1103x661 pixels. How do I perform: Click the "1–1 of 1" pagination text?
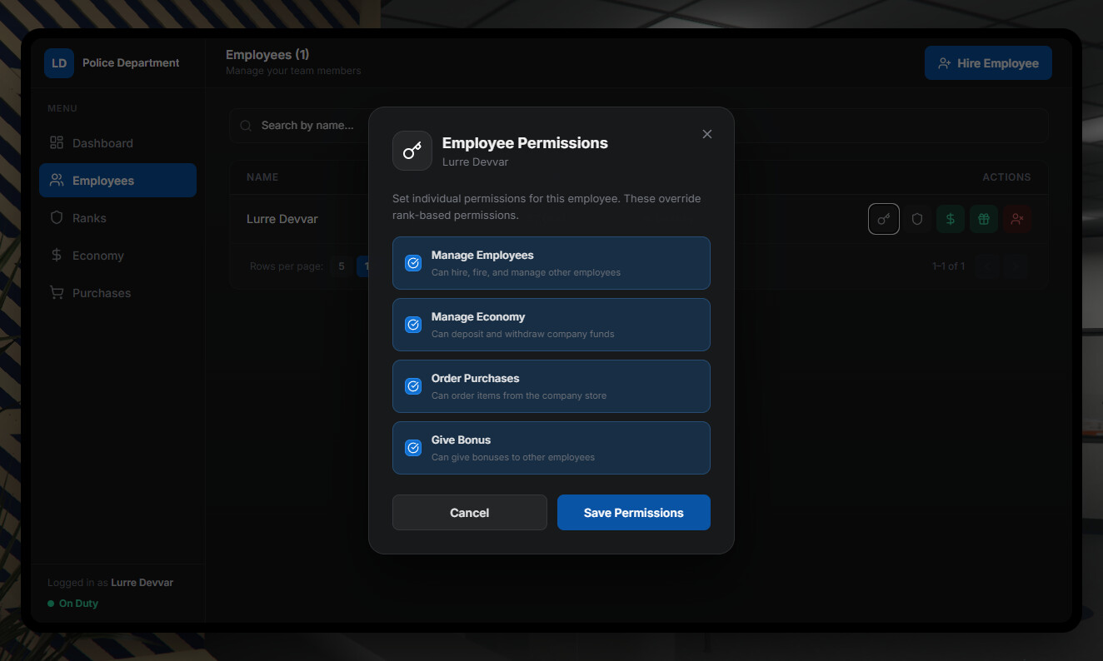point(949,266)
